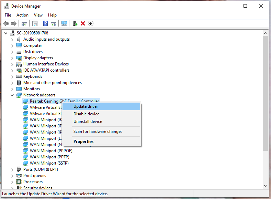Click the Update device driver toolbar icon
The image size is (271, 199).
(x=75, y=23)
